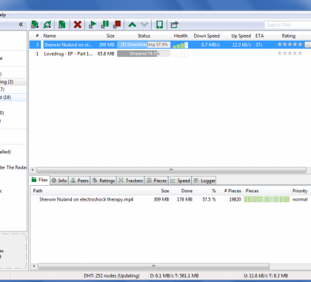Image resolution: width=311 pixels, height=282 pixels.
Task: Stop the torrent with the red stop icon
Action: pos(117,24)
